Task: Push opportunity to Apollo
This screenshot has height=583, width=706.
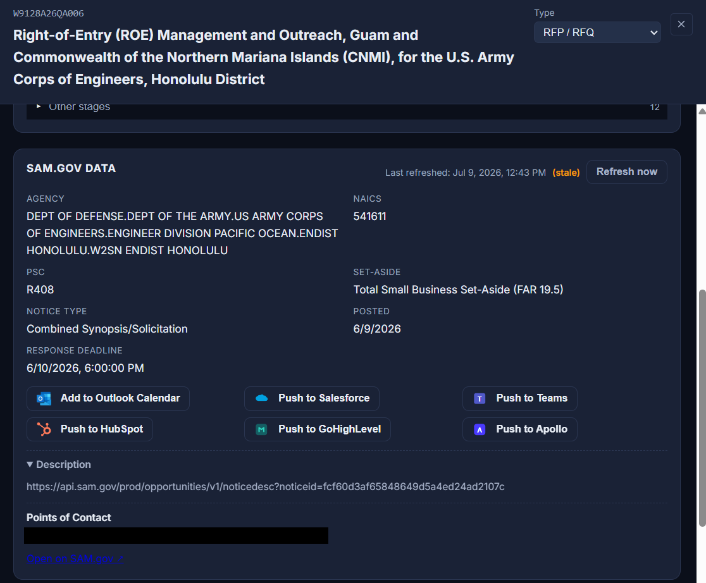Action: coord(519,429)
